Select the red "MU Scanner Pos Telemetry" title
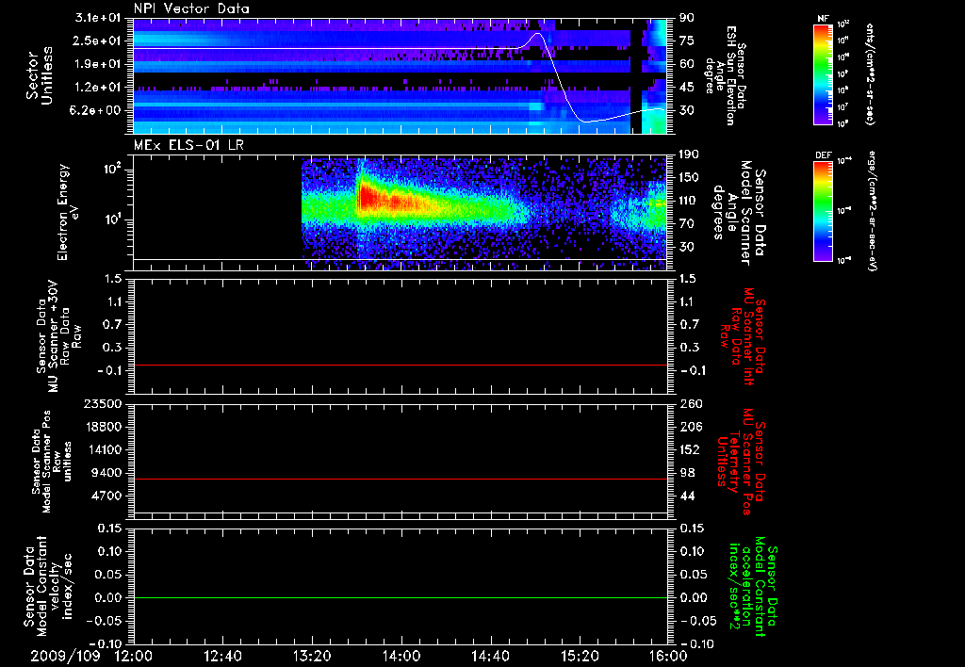Viewport: 965px width, 667px height. 742,462
